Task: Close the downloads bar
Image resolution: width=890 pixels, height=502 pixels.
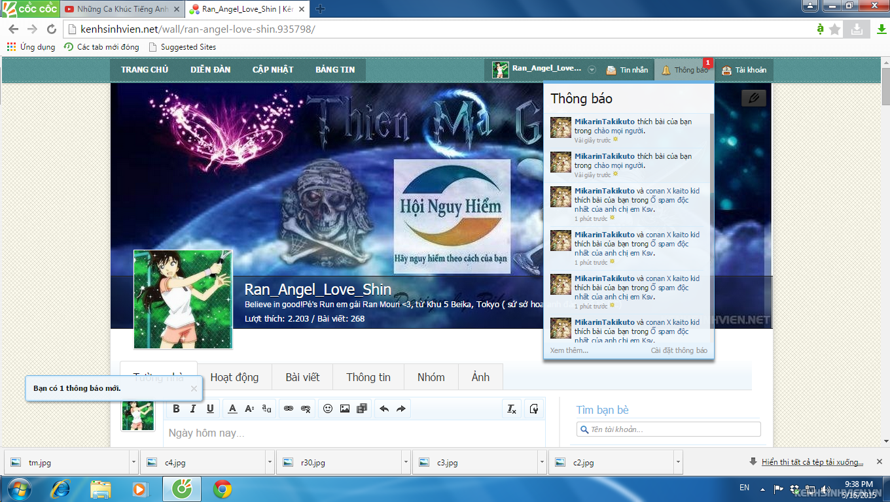Action: pos(880,461)
